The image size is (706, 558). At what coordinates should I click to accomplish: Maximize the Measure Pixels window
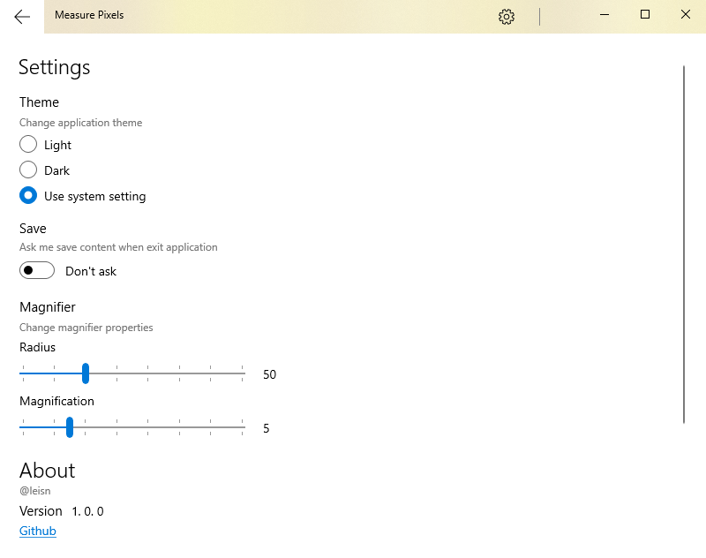645,15
